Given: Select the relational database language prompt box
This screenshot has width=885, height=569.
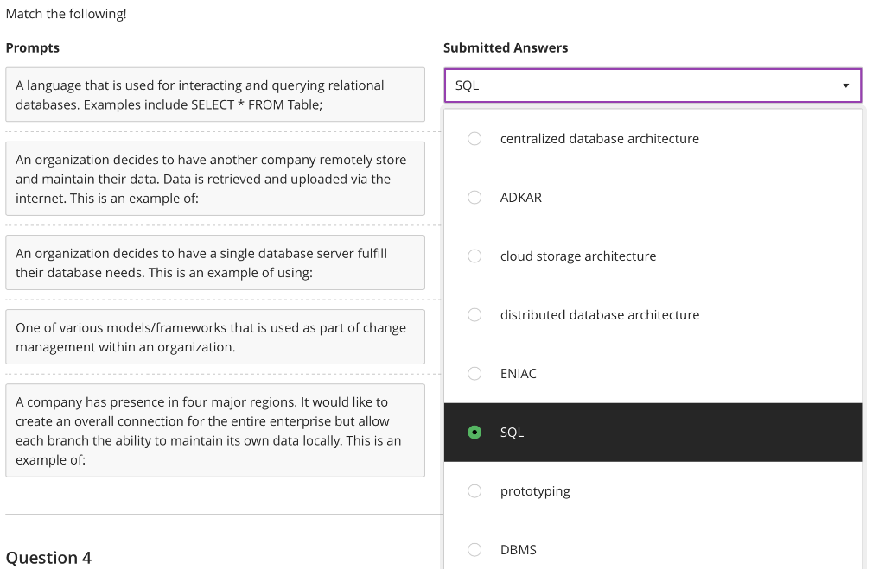Looking at the screenshot, I should [x=215, y=94].
